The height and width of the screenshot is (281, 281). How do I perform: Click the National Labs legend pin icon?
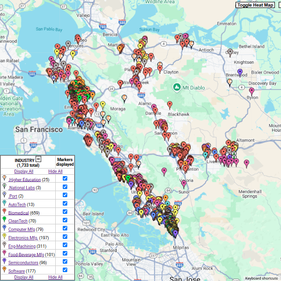4,186
